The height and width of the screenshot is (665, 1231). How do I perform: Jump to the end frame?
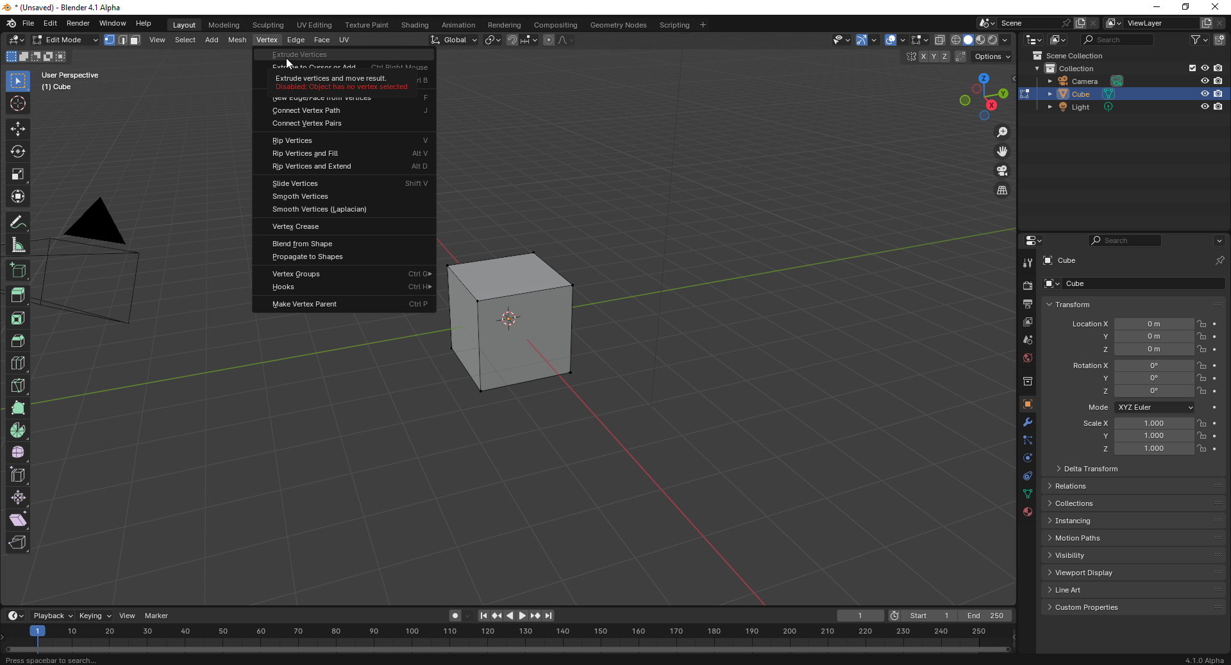coord(548,616)
